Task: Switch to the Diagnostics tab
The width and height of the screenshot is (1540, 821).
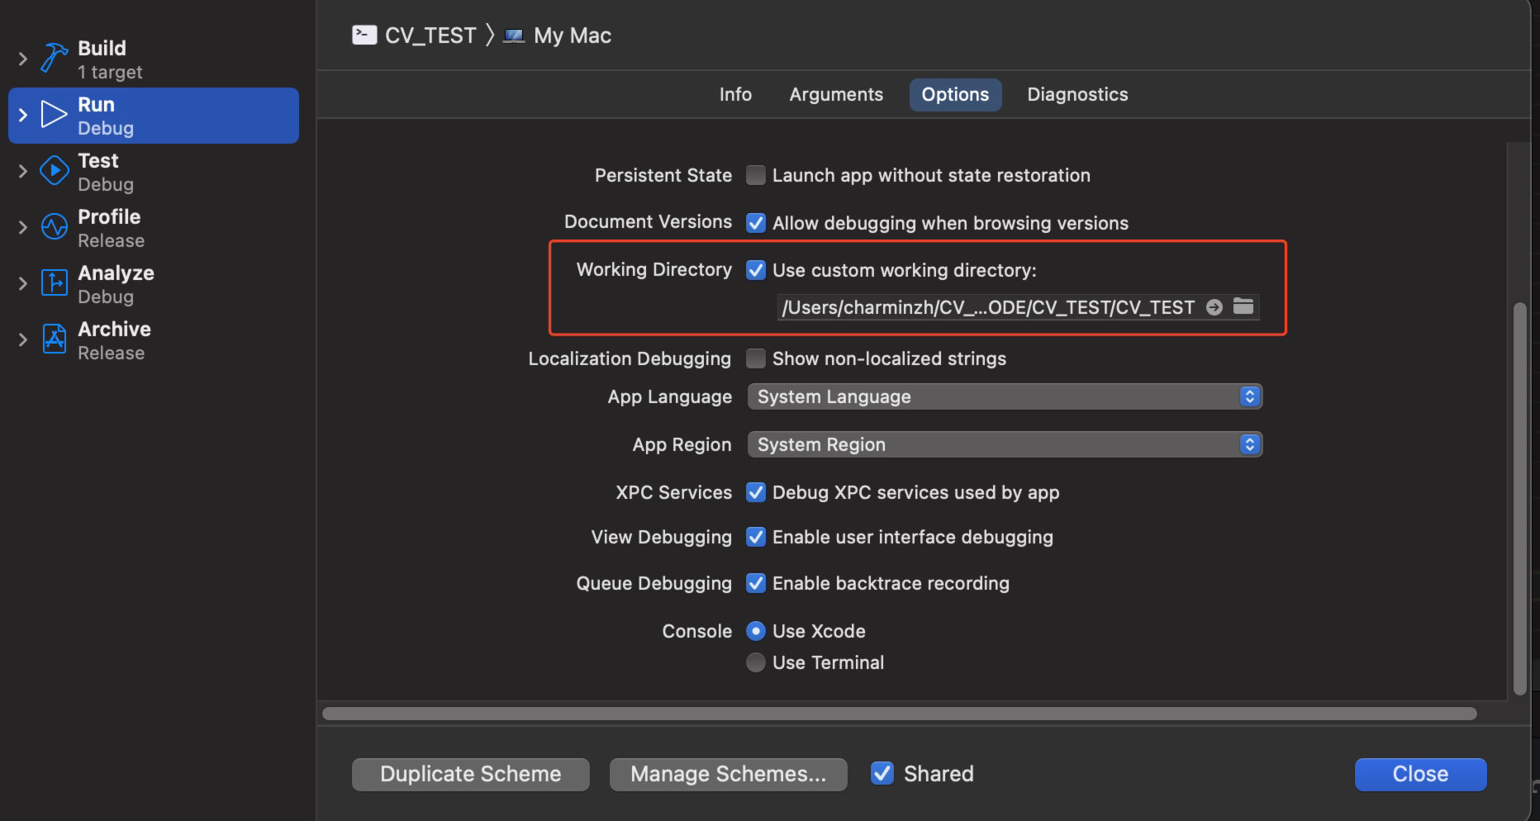Action: (1077, 94)
